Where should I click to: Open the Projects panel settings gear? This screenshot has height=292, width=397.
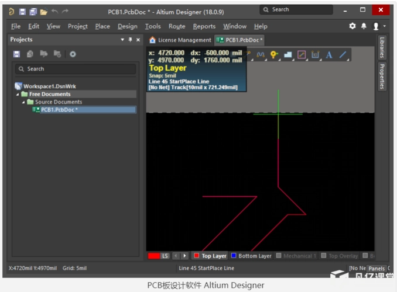click(x=73, y=54)
